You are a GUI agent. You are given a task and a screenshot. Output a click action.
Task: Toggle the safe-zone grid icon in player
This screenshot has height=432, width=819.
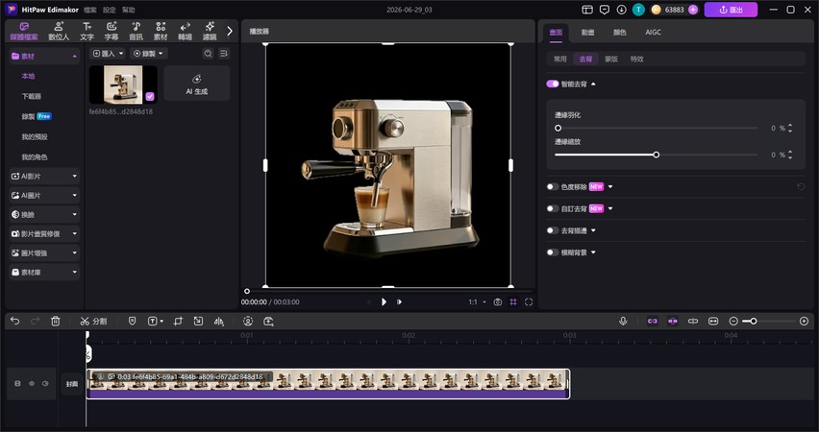pos(513,302)
